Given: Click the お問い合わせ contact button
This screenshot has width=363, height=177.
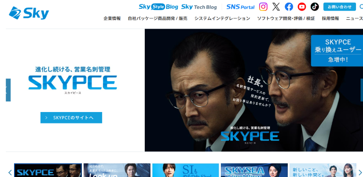Looking at the screenshot, I should point(340,7).
